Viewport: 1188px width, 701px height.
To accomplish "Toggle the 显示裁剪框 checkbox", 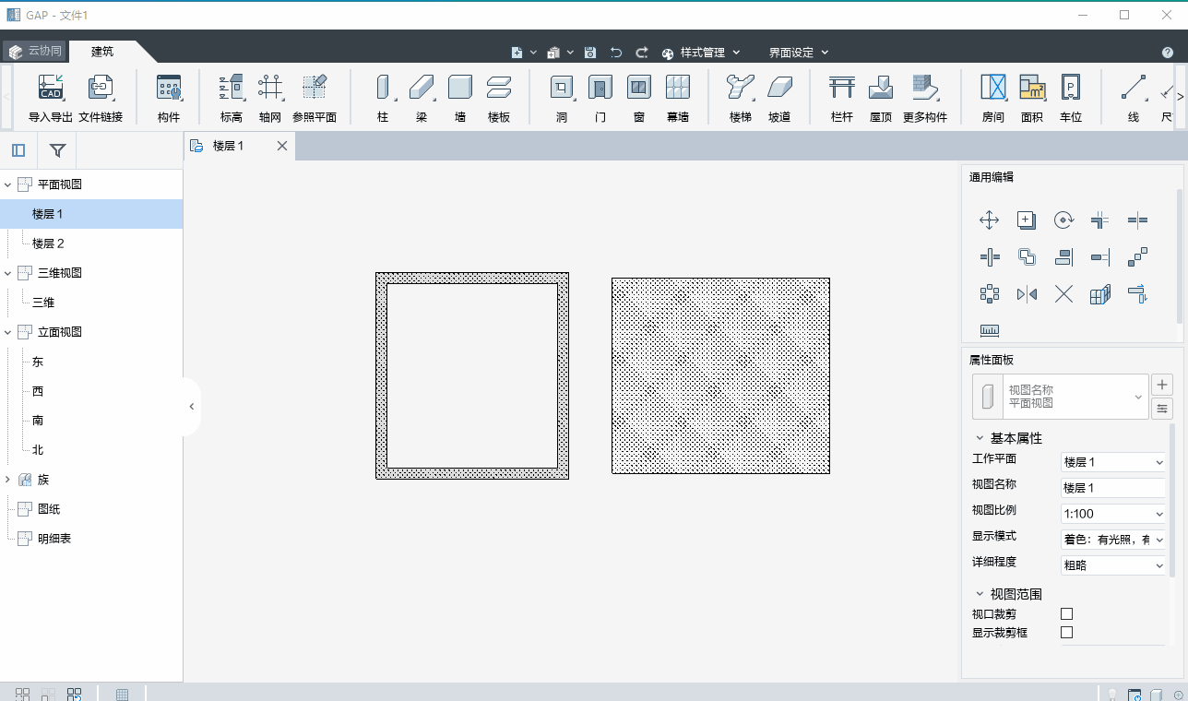I will (x=1067, y=633).
